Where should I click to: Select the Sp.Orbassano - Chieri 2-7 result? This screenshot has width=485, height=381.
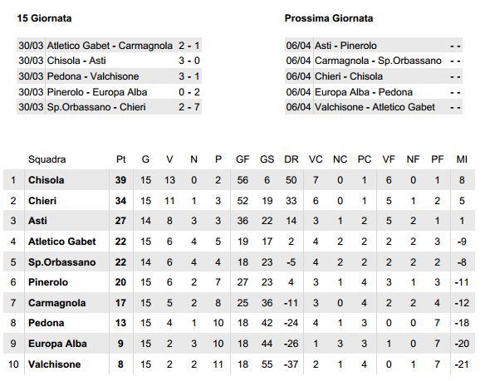point(109,107)
